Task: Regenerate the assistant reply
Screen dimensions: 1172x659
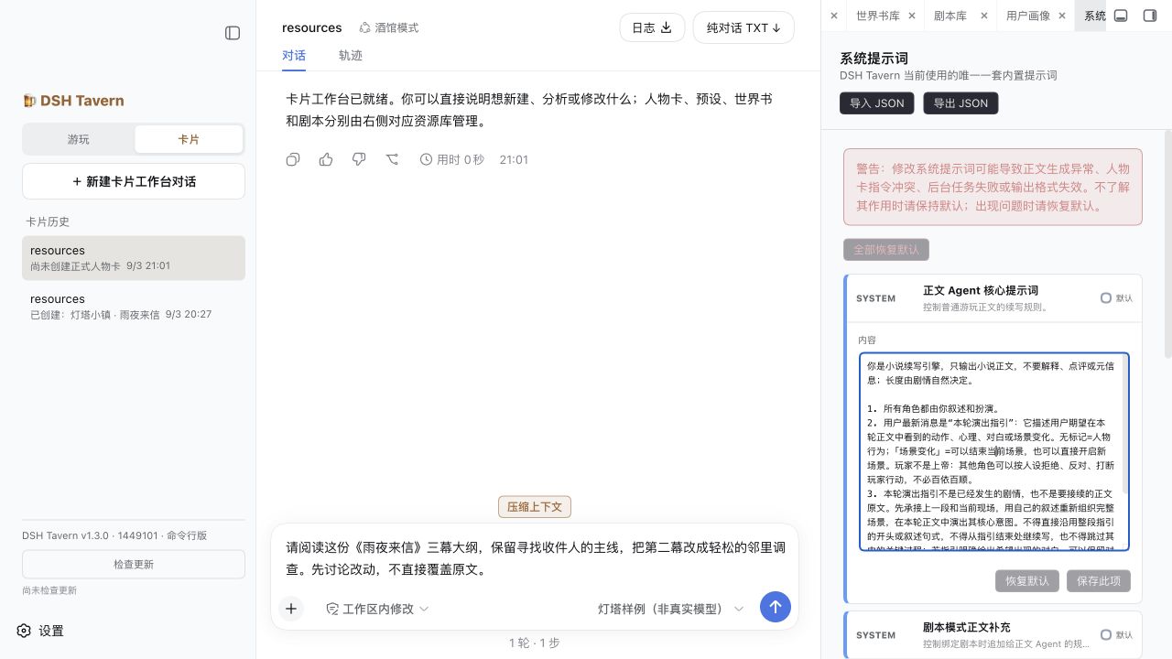Action: (x=392, y=159)
